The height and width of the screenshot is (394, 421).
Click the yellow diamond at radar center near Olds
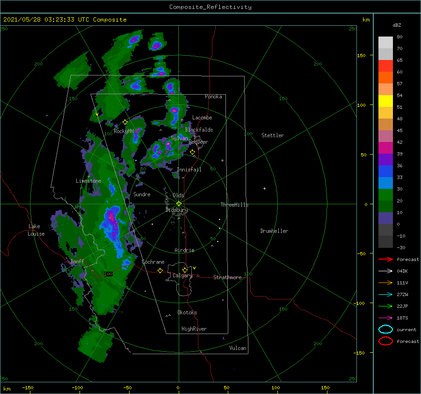coord(179,204)
